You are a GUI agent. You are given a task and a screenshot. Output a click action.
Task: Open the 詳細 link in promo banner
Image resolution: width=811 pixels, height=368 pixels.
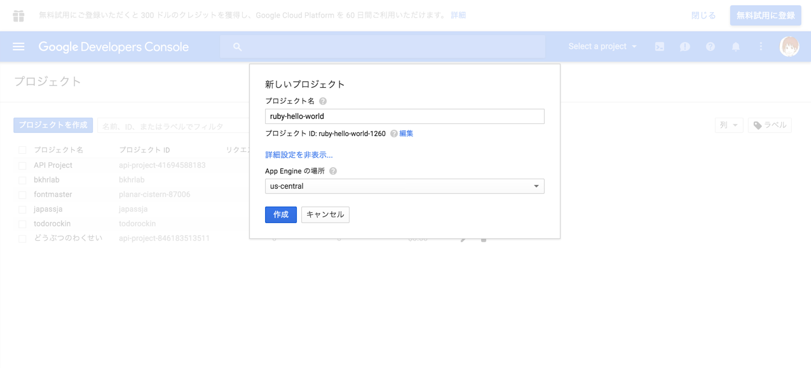tap(458, 15)
